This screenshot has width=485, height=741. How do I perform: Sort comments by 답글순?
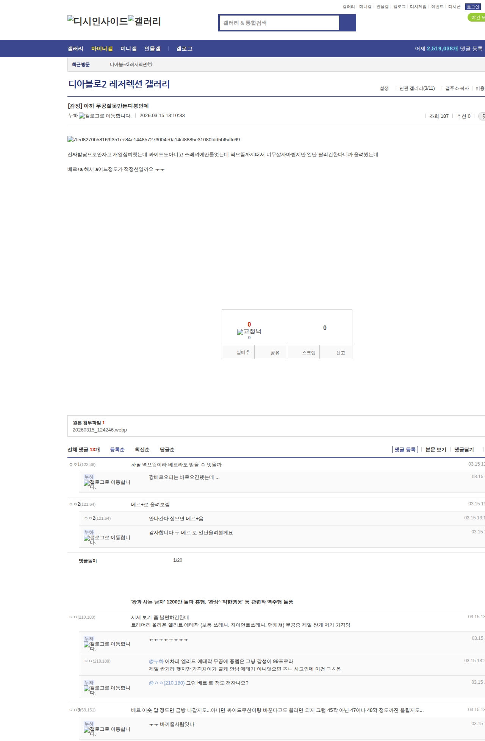tap(167, 450)
